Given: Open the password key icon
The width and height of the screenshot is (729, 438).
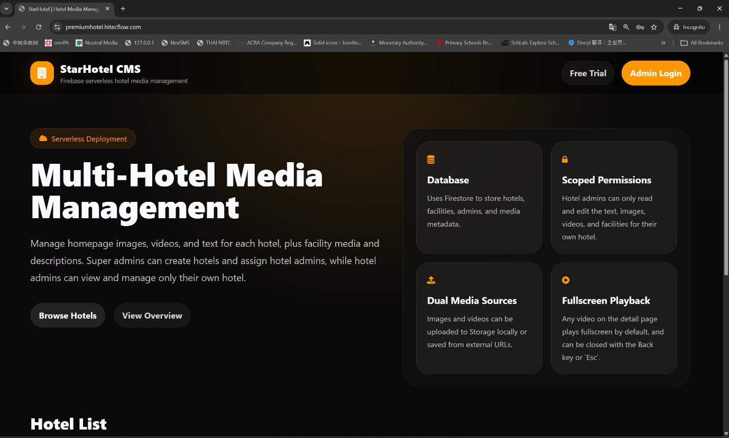Looking at the screenshot, I should tap(640, 27).
